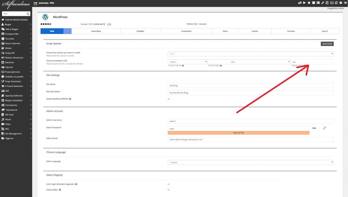Viewport: 348px width, 197px height.
Task: Click the five-star rating under WordPress
Action: (x=46, y=24)
